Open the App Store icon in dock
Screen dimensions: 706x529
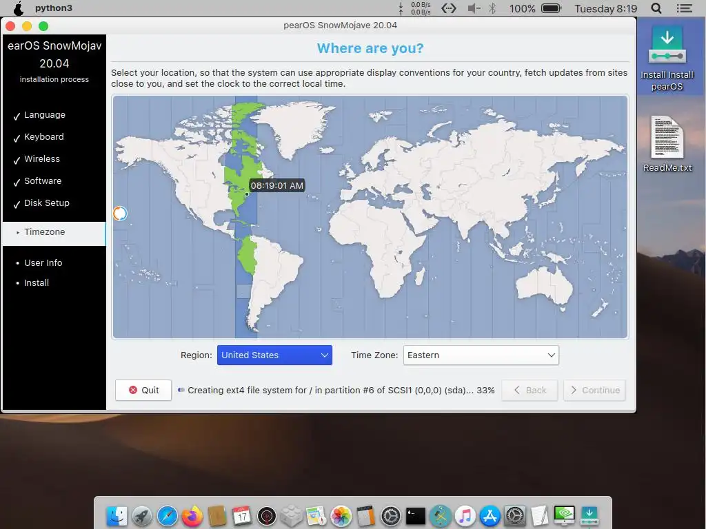pos(490,516)
